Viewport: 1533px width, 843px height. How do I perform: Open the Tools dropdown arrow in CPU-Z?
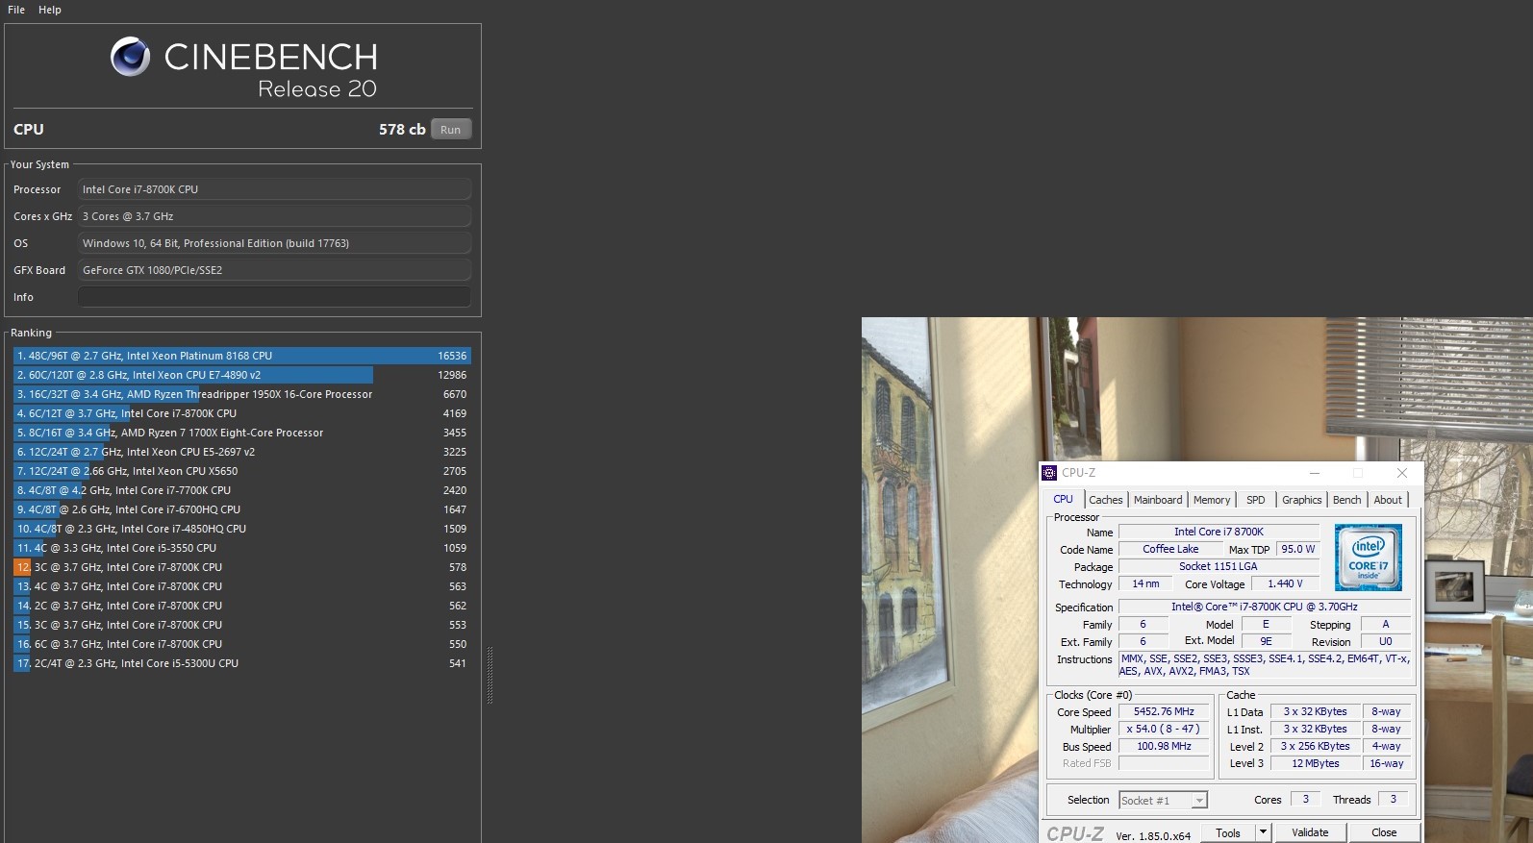[x=1263, y=832]
